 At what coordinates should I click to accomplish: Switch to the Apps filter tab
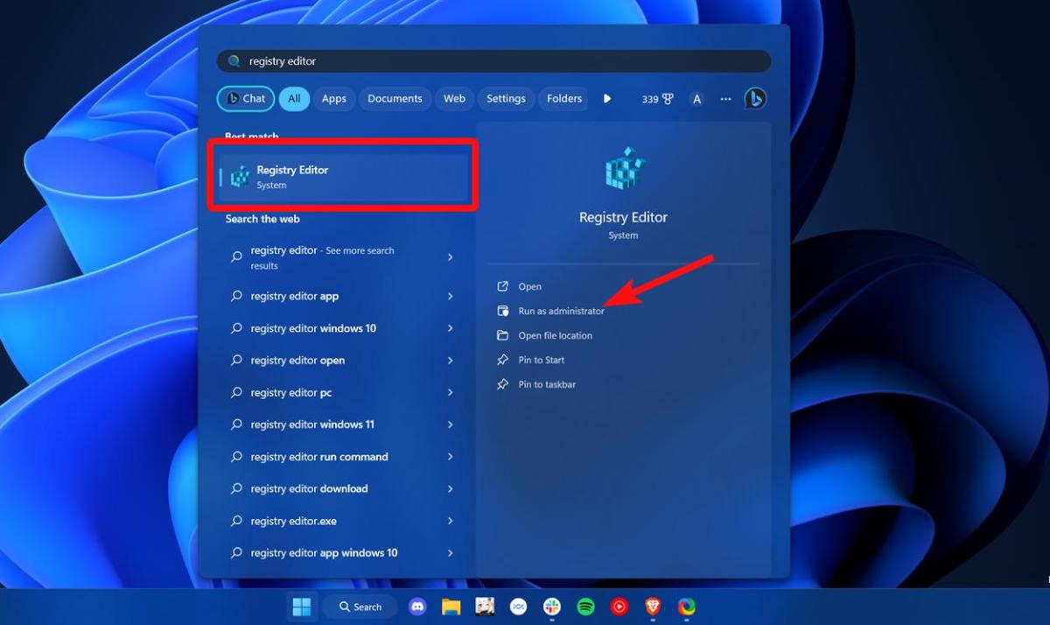point(333,98)
